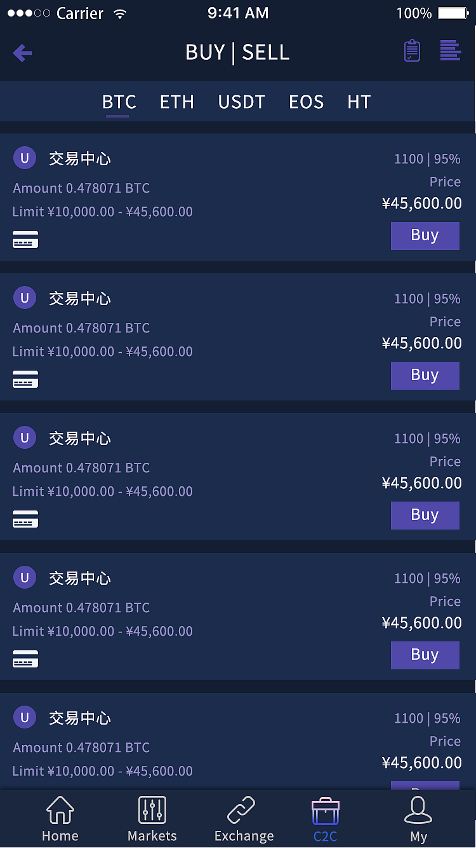
Task: Tap the back arrow icon
Action: point(23,53)
